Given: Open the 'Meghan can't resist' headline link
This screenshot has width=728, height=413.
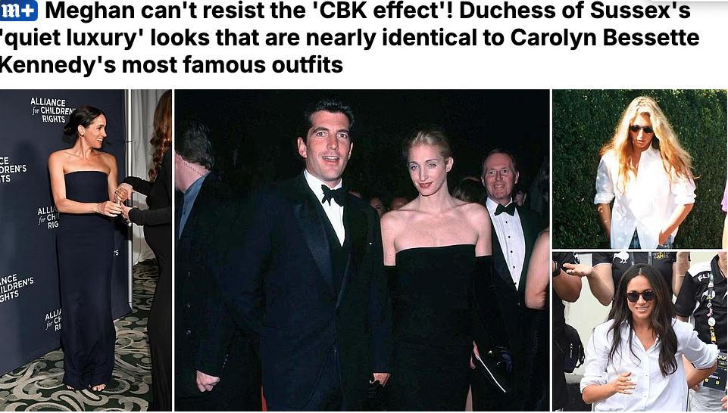Looking at the screenshot, I should tap(350, 38).
